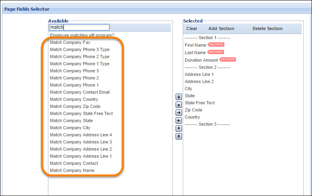Click the move-to-bottom double arrow icon
The height and width of the screenshot is (196, 312).
point(179,136)
